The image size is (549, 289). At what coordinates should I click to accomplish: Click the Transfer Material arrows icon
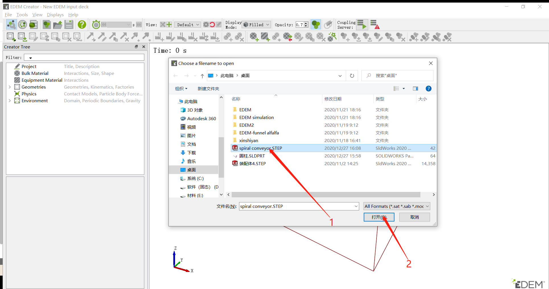click(287, 37)
